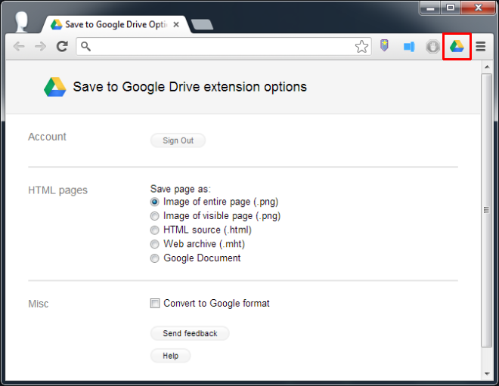Click the Save to Google Drive extension icon
The height and width of the screenshot is (386, 499).
[456, 47]
